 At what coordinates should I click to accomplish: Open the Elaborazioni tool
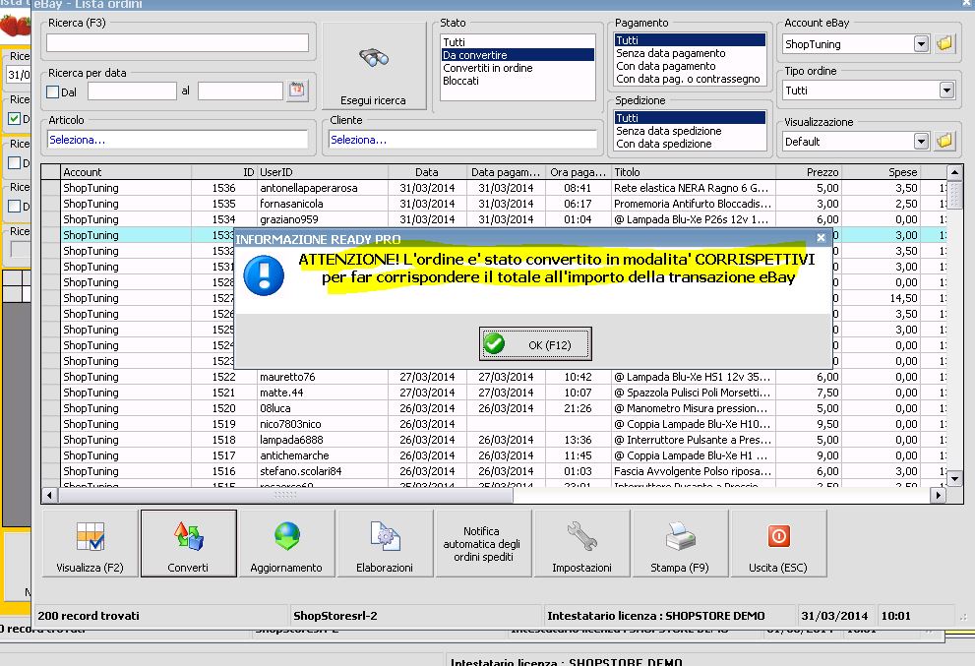[384, 543]
